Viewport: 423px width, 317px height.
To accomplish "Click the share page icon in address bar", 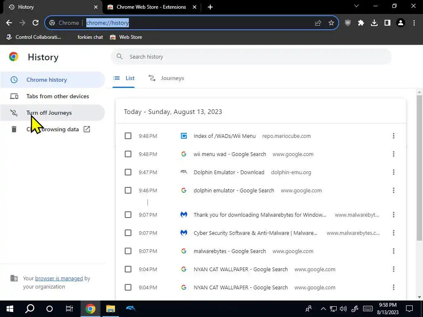I will click(318, 23).
